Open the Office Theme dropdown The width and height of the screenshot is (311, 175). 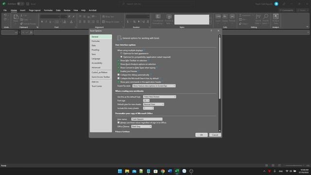141,126
